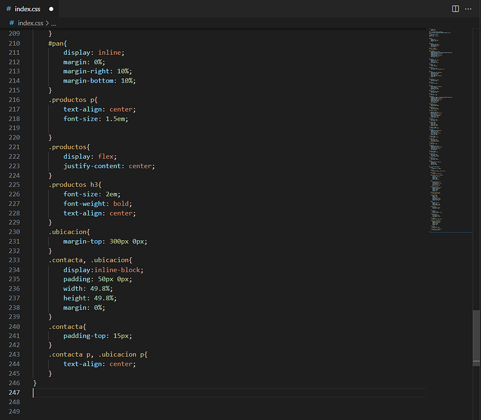Click line number 210
The image size is (481, 420).
14,43
